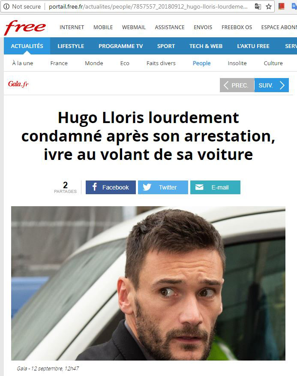Bookmark this page with the star icon
297x376 pixels.
269,6
